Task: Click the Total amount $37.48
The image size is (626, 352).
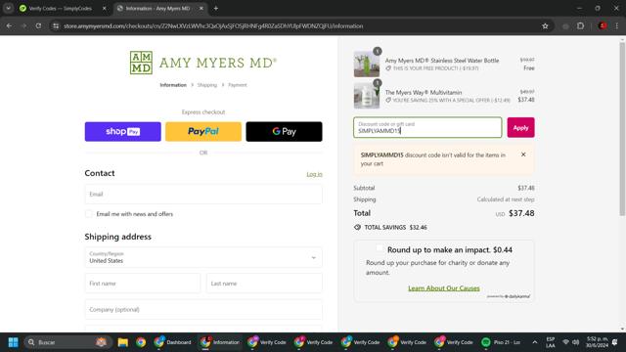Action: (x=521, y=213)
